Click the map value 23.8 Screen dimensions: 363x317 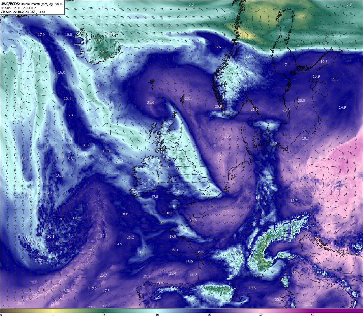pos(159,283)
